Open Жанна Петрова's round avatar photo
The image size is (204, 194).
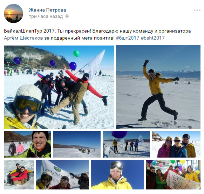(x=14, y=14)
